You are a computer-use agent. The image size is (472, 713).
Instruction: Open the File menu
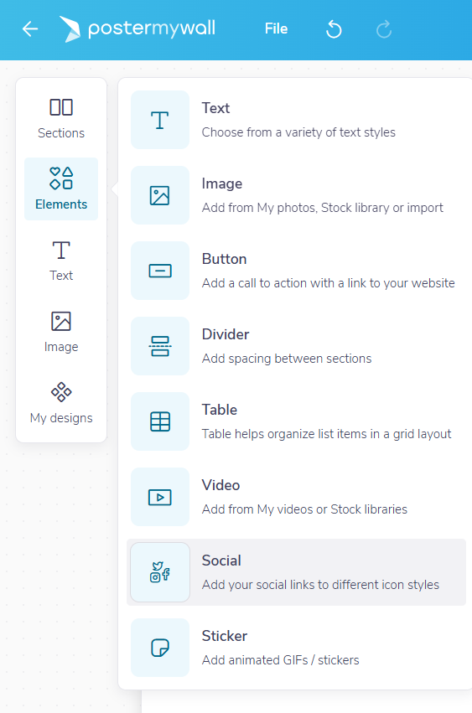pos(277,28)
